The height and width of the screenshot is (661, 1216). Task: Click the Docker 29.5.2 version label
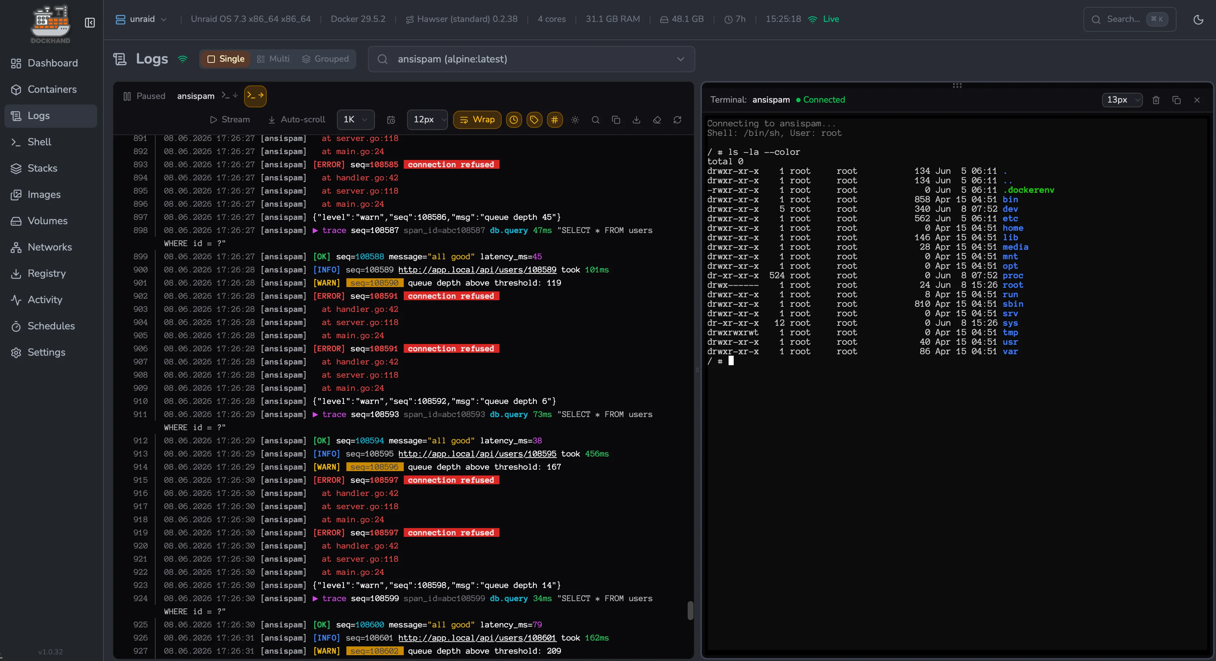click(x=358, y=19)
